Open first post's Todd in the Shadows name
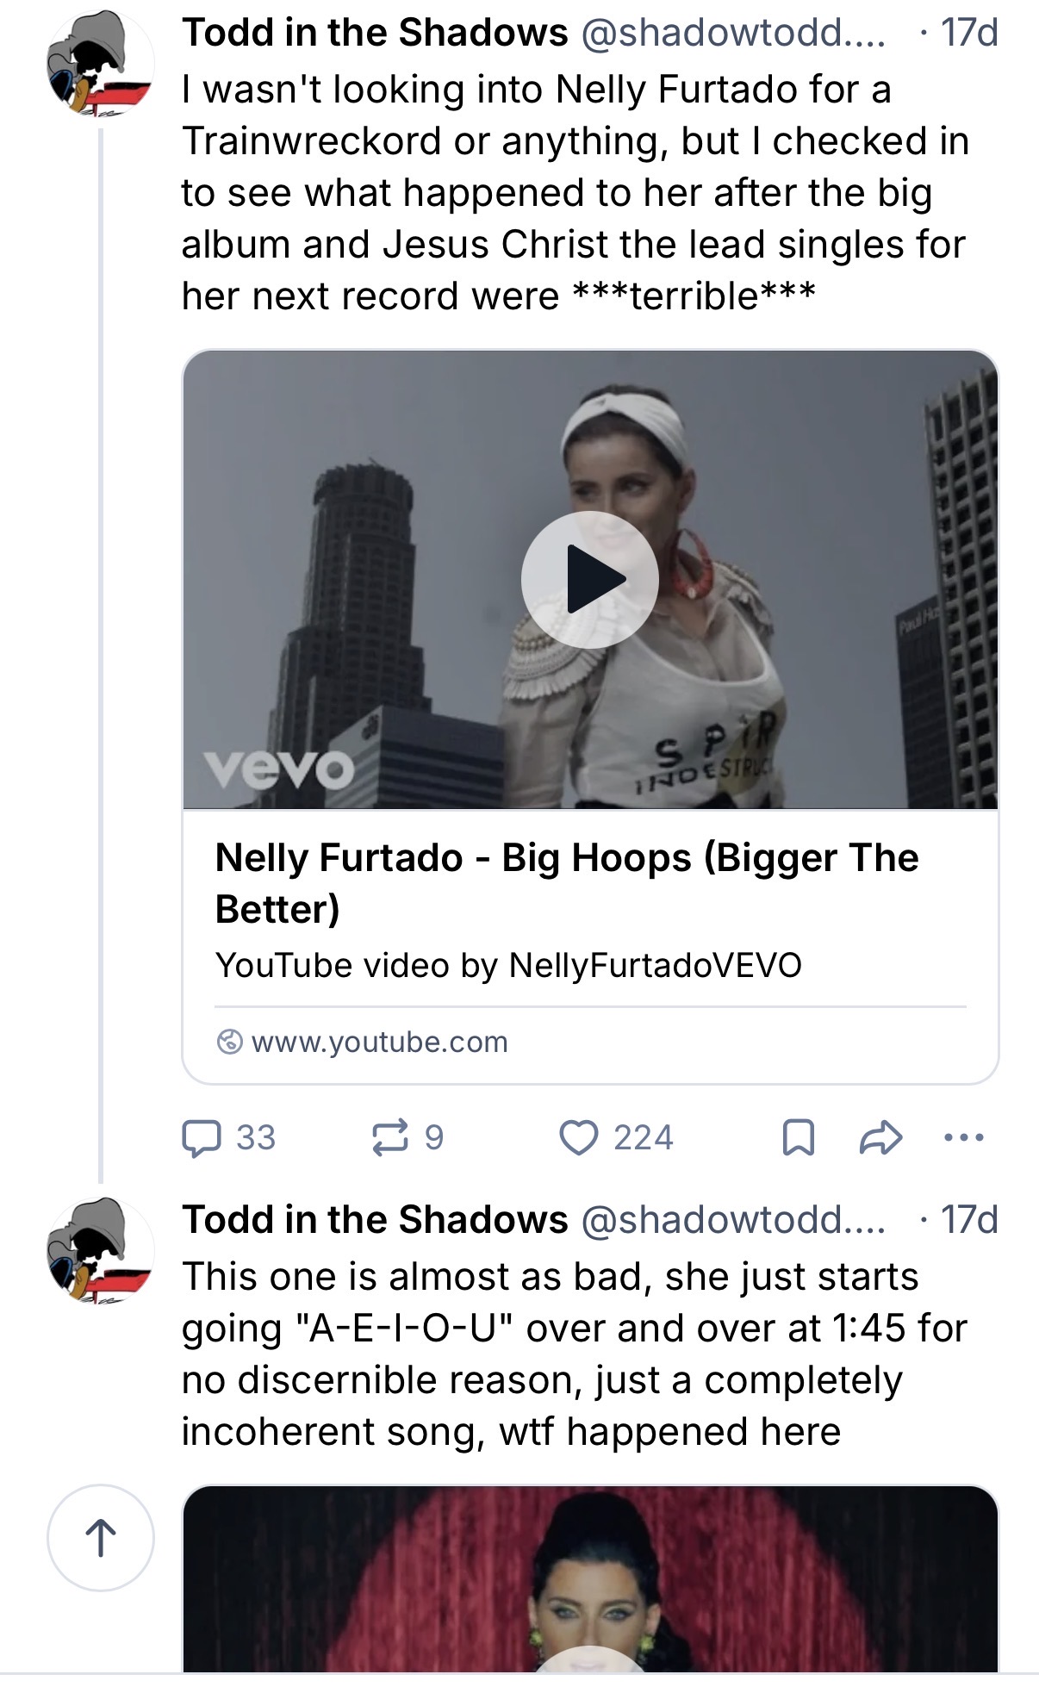 [x=375, y=33]
